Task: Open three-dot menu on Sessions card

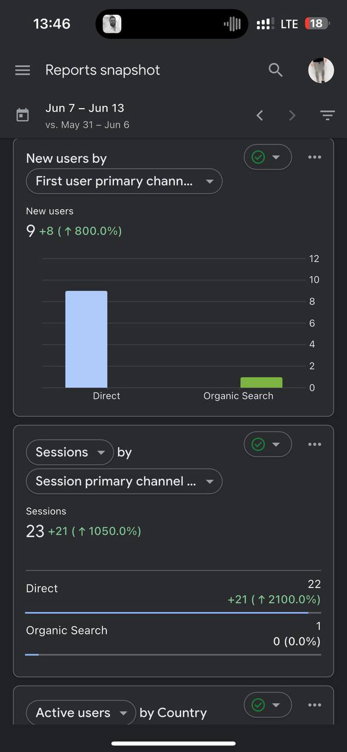Action: tap(315, 444)
